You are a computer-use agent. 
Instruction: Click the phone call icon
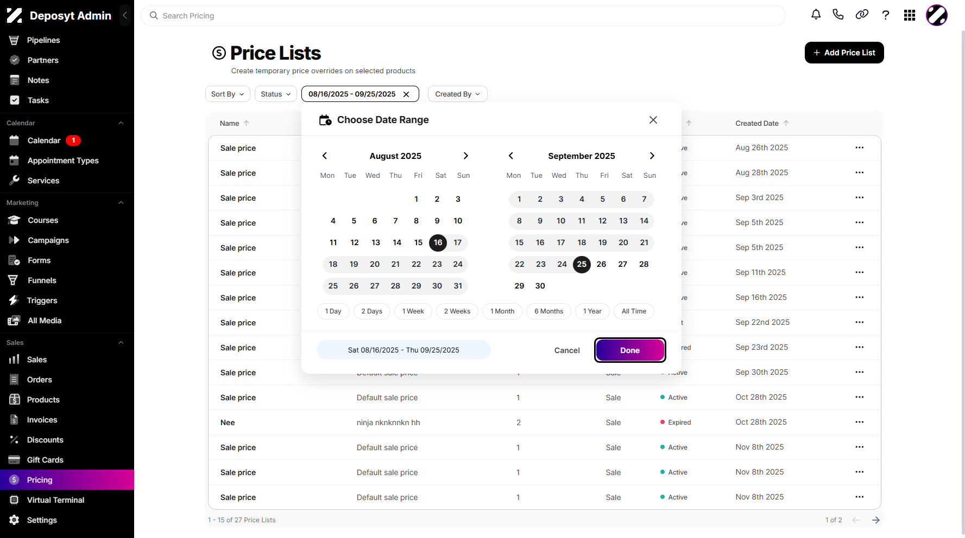click(x=838, y=15)
